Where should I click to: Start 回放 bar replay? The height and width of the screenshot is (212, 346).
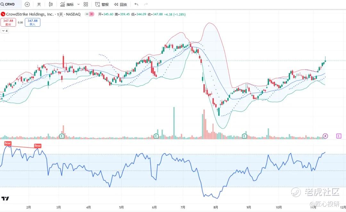[120, 4]
